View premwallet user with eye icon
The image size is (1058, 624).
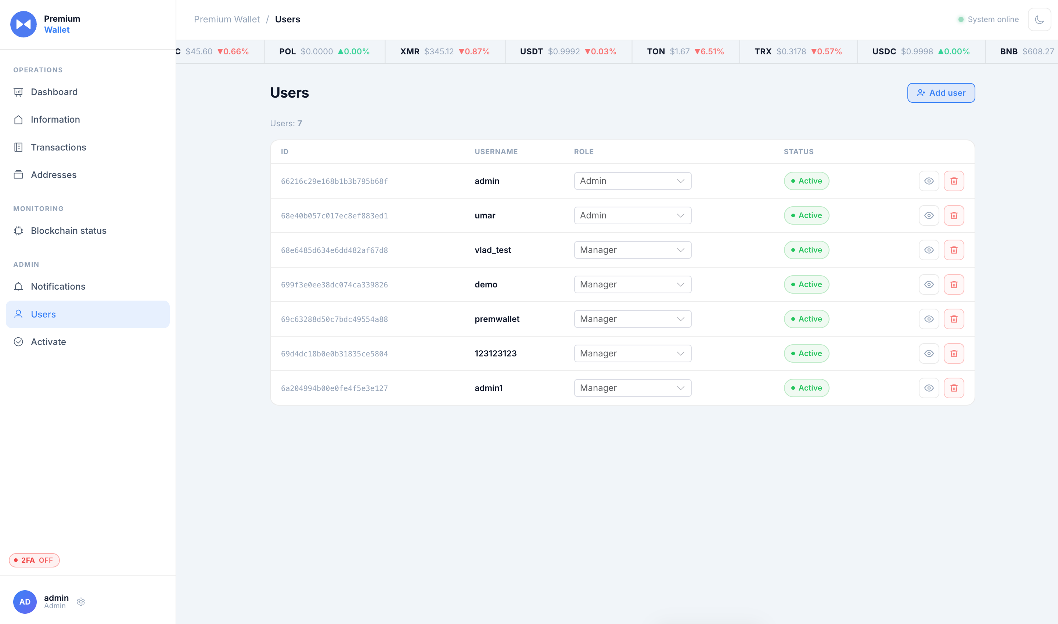point(929,319)
